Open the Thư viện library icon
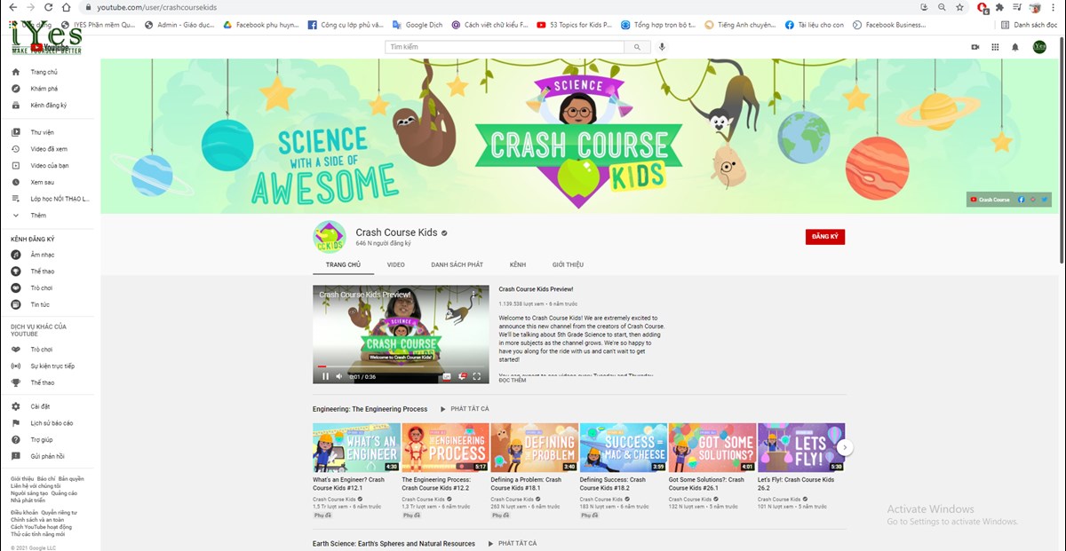This screenshot has height=551, width=1066. click(x=15, y=132)
